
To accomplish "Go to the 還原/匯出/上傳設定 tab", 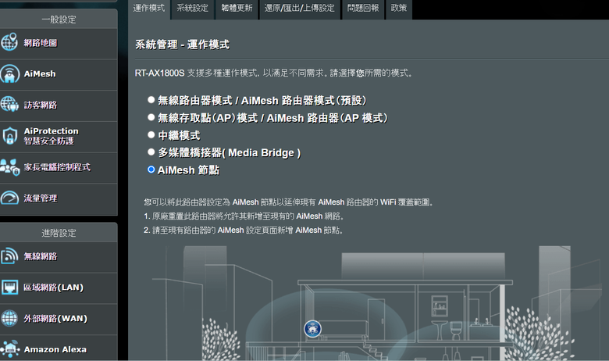I will [x=300, y=9].
